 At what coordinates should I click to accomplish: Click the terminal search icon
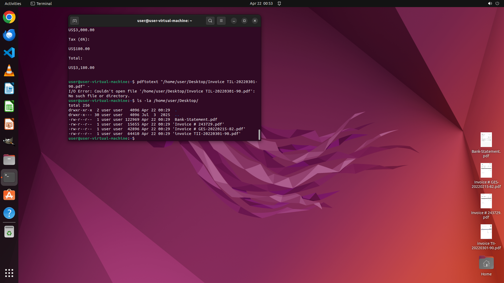(210, 21)
